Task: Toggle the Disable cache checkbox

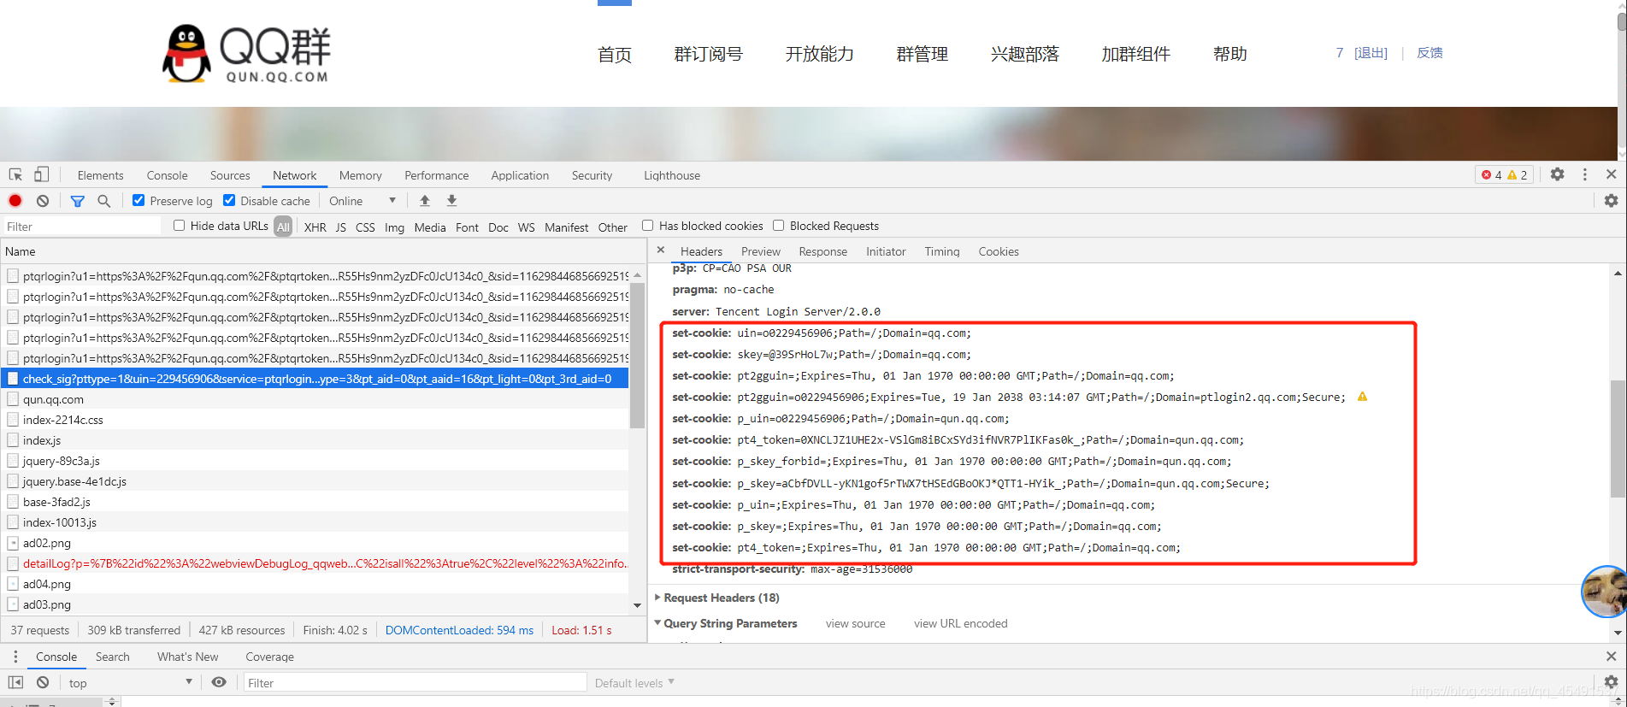Action: click(x=229, y=200)
